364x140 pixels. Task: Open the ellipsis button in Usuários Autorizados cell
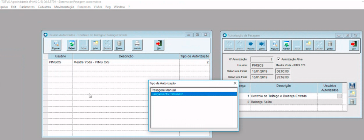pos(340,96)
